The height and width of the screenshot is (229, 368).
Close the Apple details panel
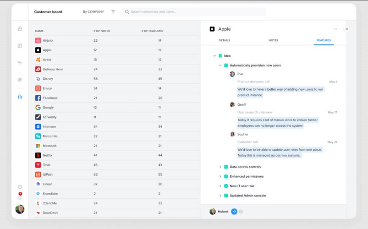pyautogui.click(x=346, y=29)
